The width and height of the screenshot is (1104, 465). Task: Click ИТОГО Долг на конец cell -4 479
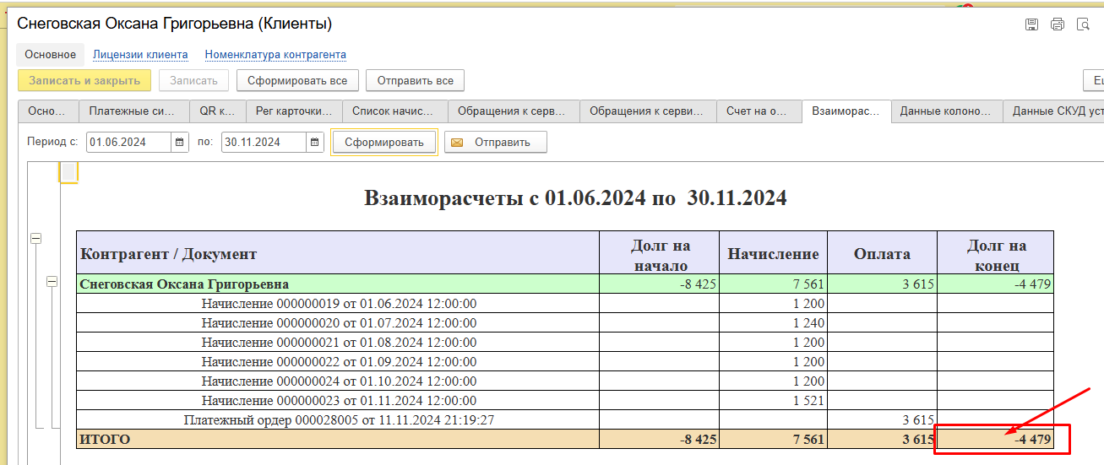tap(996, 440)
